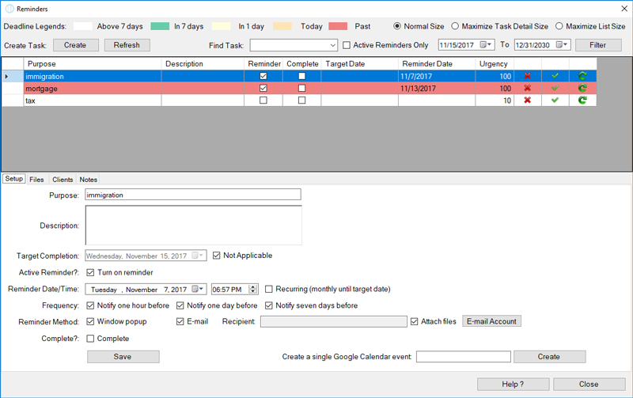The width and height of the screenshot is (633, 398).
Task: Toggle Notify seven days before
Action: pyautogui.click(x=269, y=305)
